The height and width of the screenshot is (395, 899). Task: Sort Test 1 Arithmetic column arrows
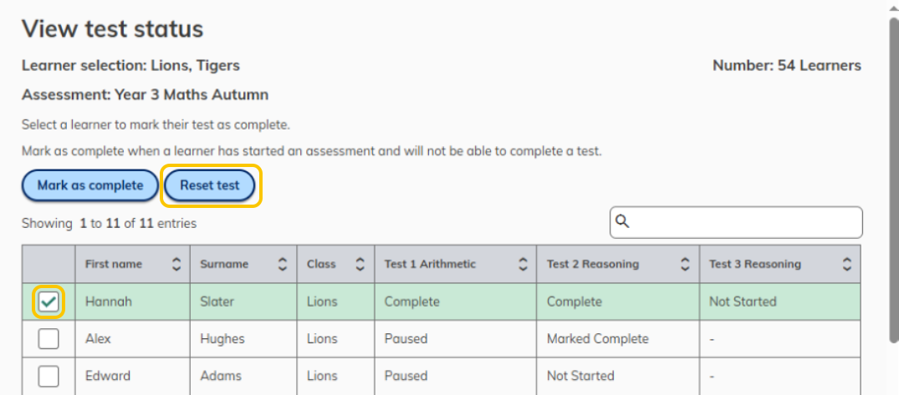point(523,264)
